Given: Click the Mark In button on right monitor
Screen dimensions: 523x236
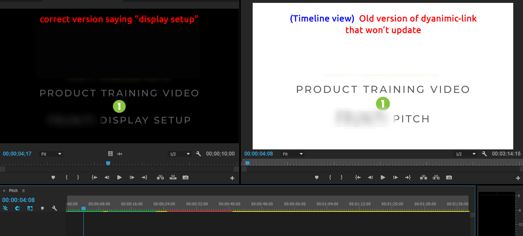Looking at the screenshot, I should point(330,177).
